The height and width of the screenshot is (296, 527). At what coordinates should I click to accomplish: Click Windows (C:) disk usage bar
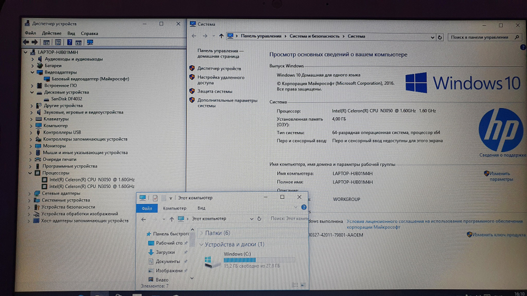click(259, 260)
